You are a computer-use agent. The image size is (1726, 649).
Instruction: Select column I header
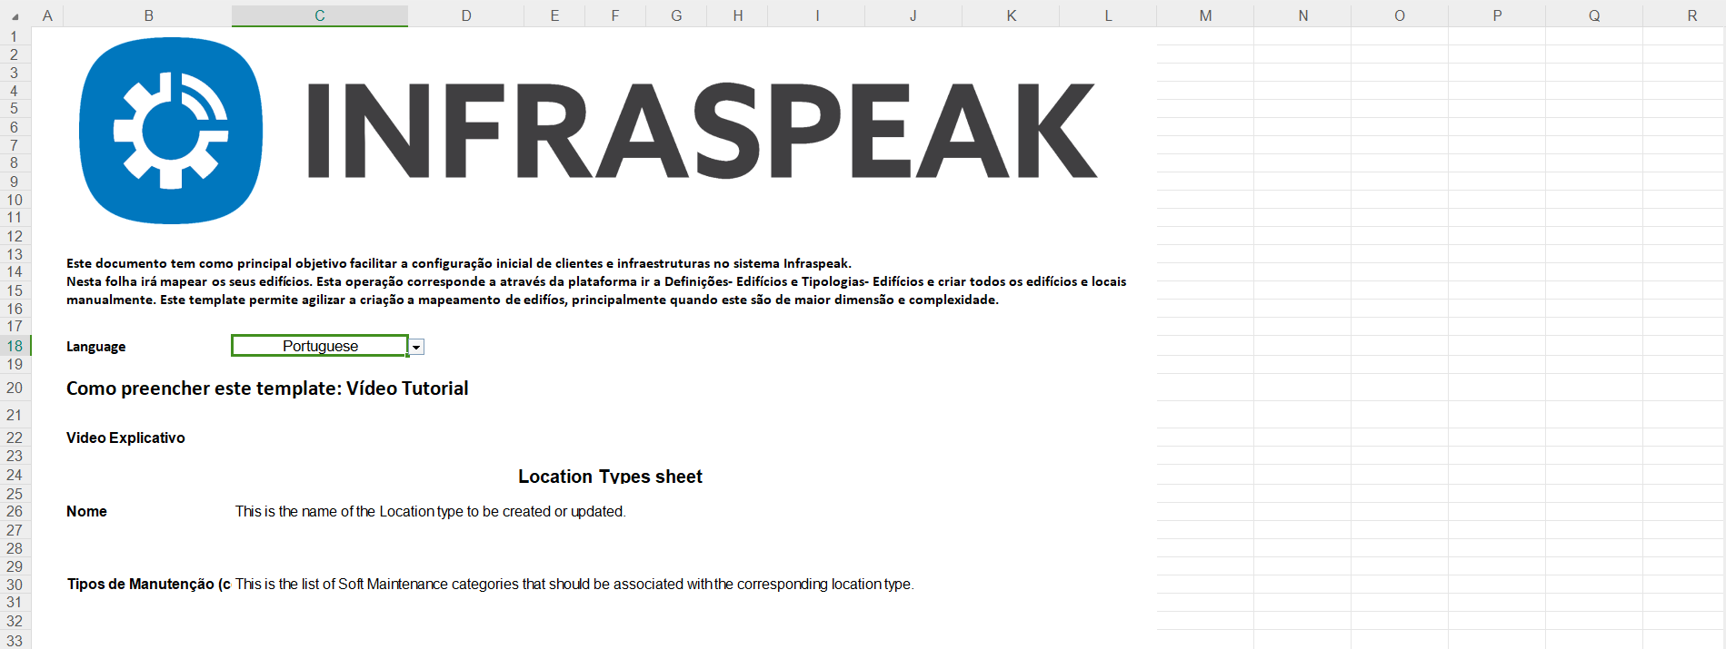pyautogui.click(x=816, y=15)
